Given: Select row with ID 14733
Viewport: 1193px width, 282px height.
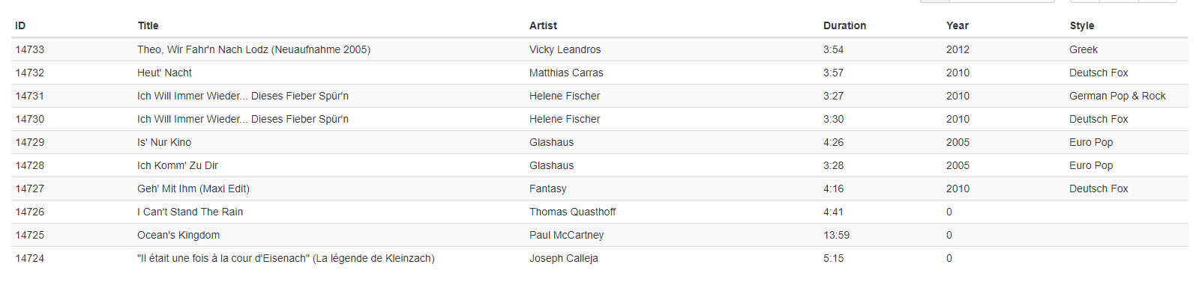Looking at the screenshot, I should 600,49.
